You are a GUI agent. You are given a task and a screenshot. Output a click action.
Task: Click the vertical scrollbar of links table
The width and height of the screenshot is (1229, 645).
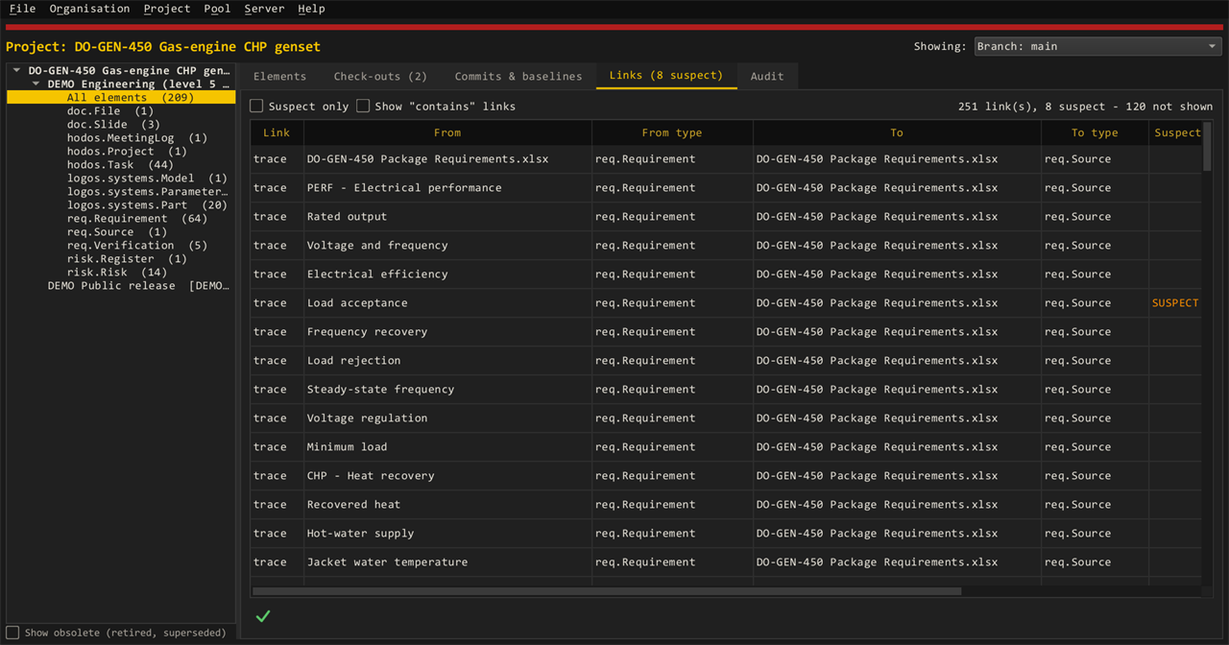tap(1207, 147)
